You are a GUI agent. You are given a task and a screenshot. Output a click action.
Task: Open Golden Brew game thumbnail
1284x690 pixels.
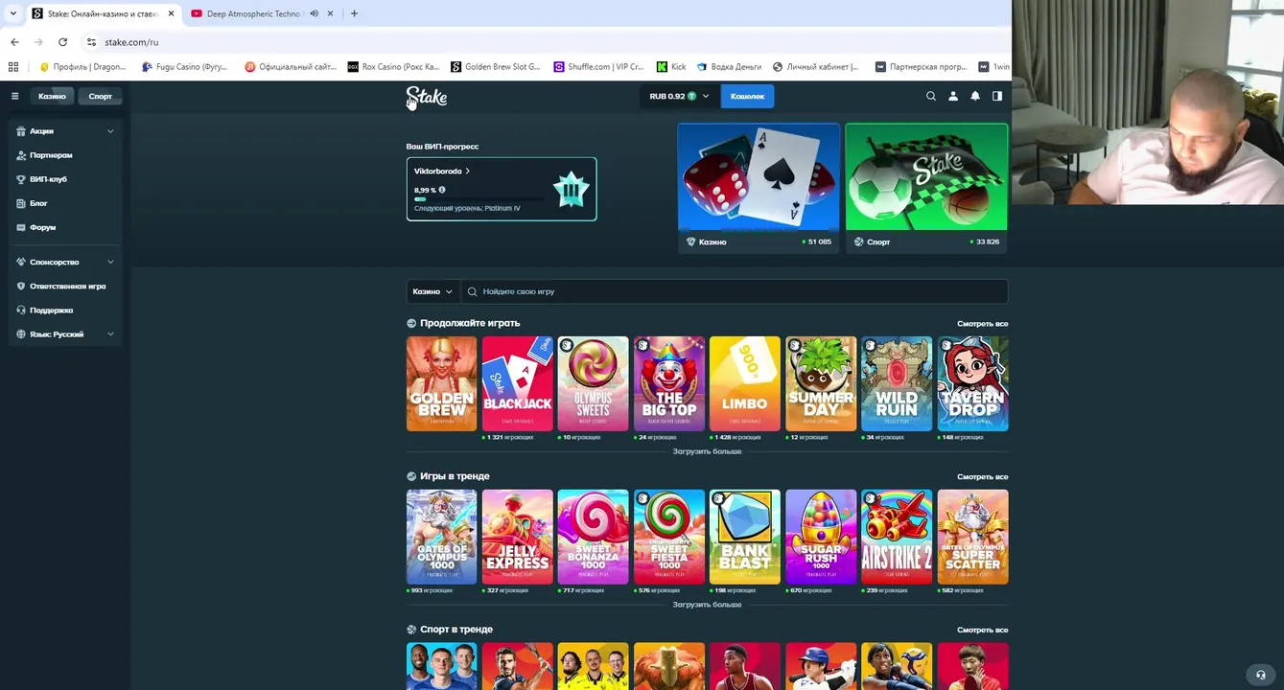[x=441, y=383]
